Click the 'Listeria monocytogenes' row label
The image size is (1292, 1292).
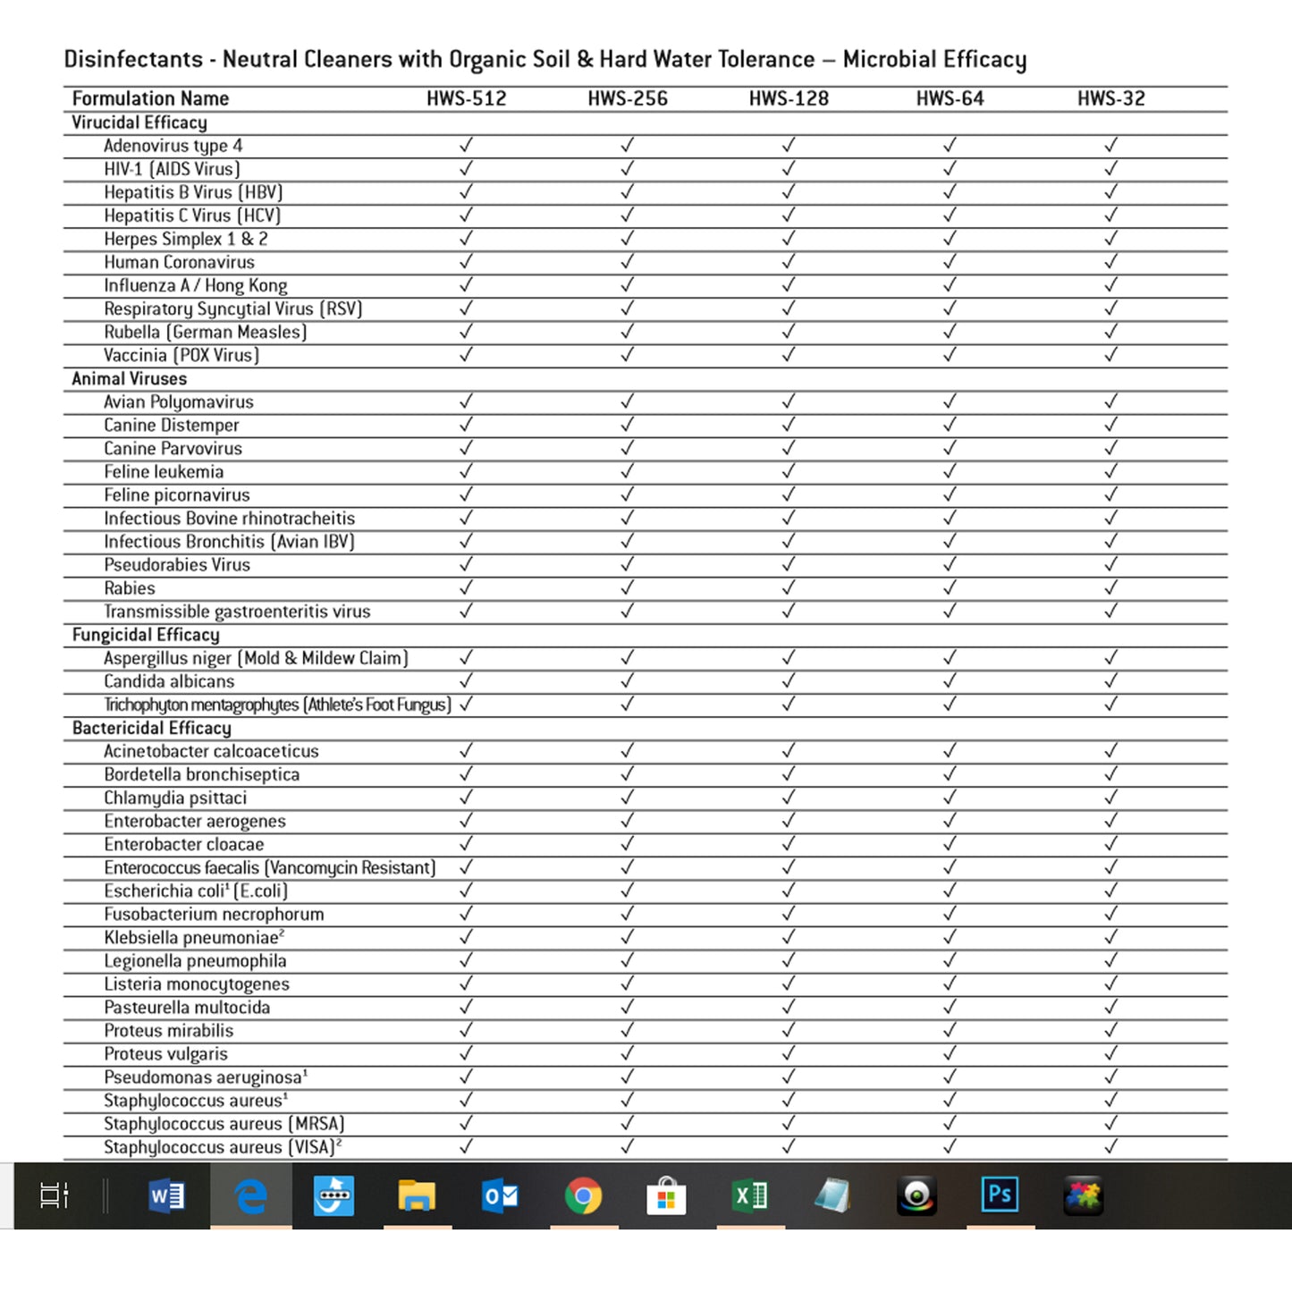pos(197,984)
